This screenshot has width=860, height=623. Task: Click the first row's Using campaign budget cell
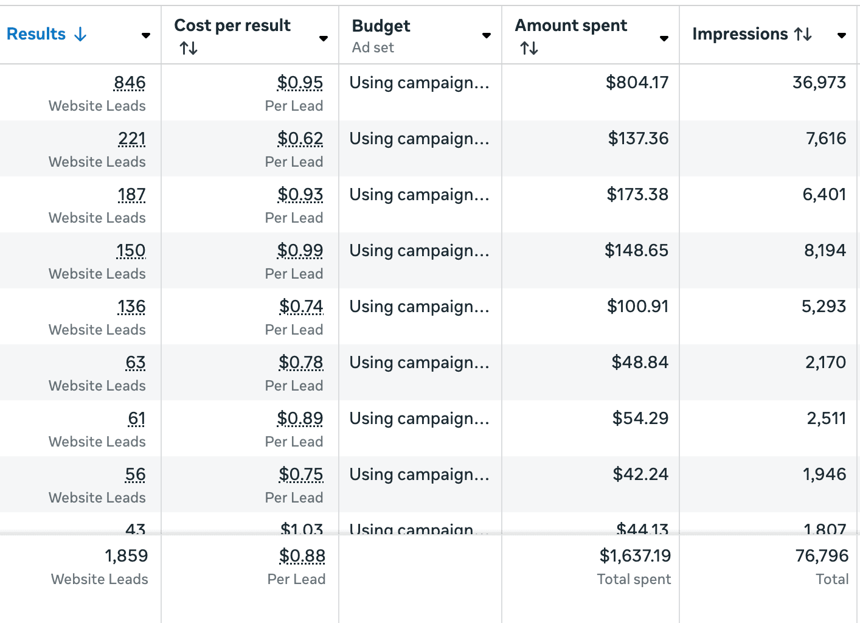[419, 83]
